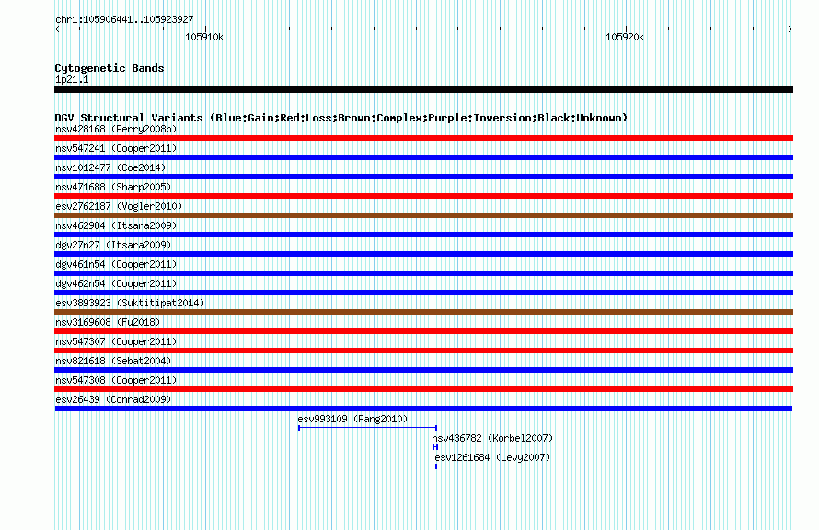Open the nsv471688 (Sharp2005) variant label
This screenshot has width=819, height=530.
tap(113, 187)
